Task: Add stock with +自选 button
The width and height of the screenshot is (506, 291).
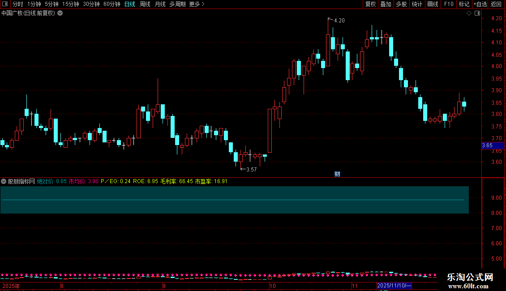Action: pyautogui.click(x=480, y=4)
